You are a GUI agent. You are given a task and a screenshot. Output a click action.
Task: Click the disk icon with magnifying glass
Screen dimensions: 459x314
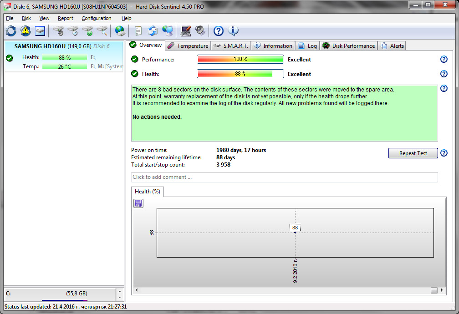point(102,31)
